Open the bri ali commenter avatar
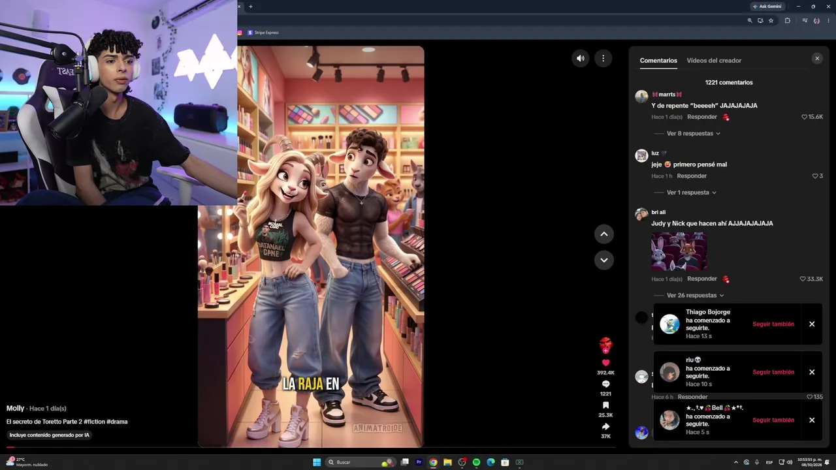This screenshot has width=836, height=470. (x=641, y=214)
